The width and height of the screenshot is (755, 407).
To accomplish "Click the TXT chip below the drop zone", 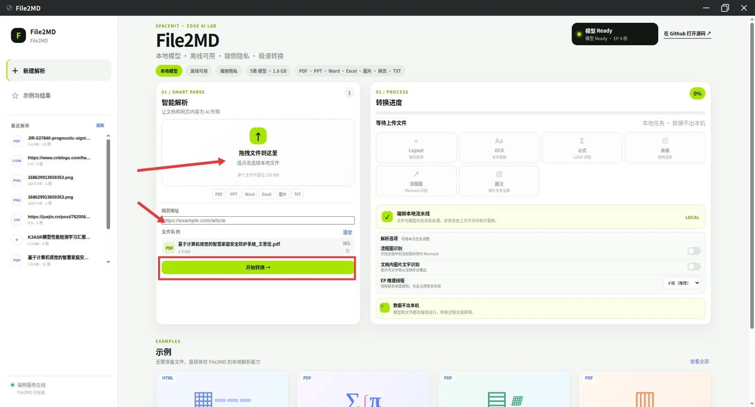I will [297, 194].
